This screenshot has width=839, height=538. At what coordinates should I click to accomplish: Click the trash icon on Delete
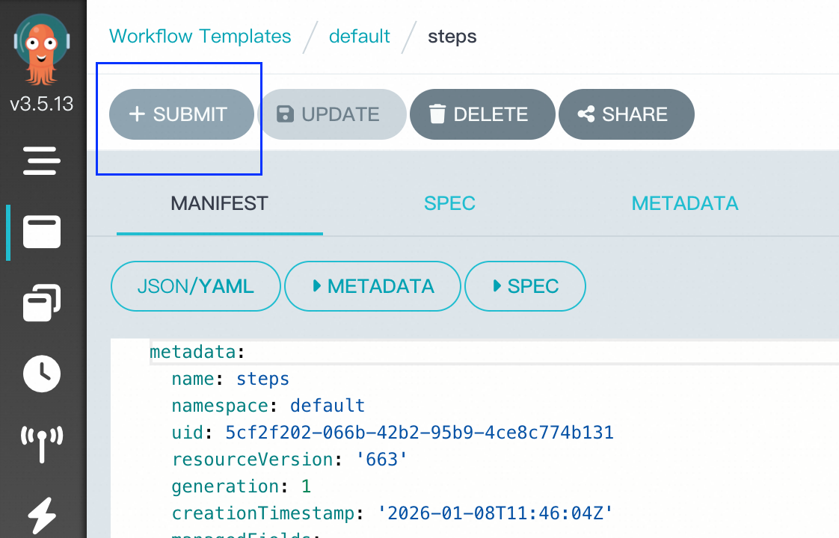[437, 114]
